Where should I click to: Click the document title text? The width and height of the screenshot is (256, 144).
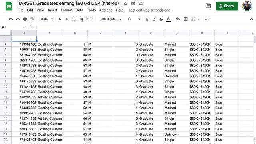[68, 4]
